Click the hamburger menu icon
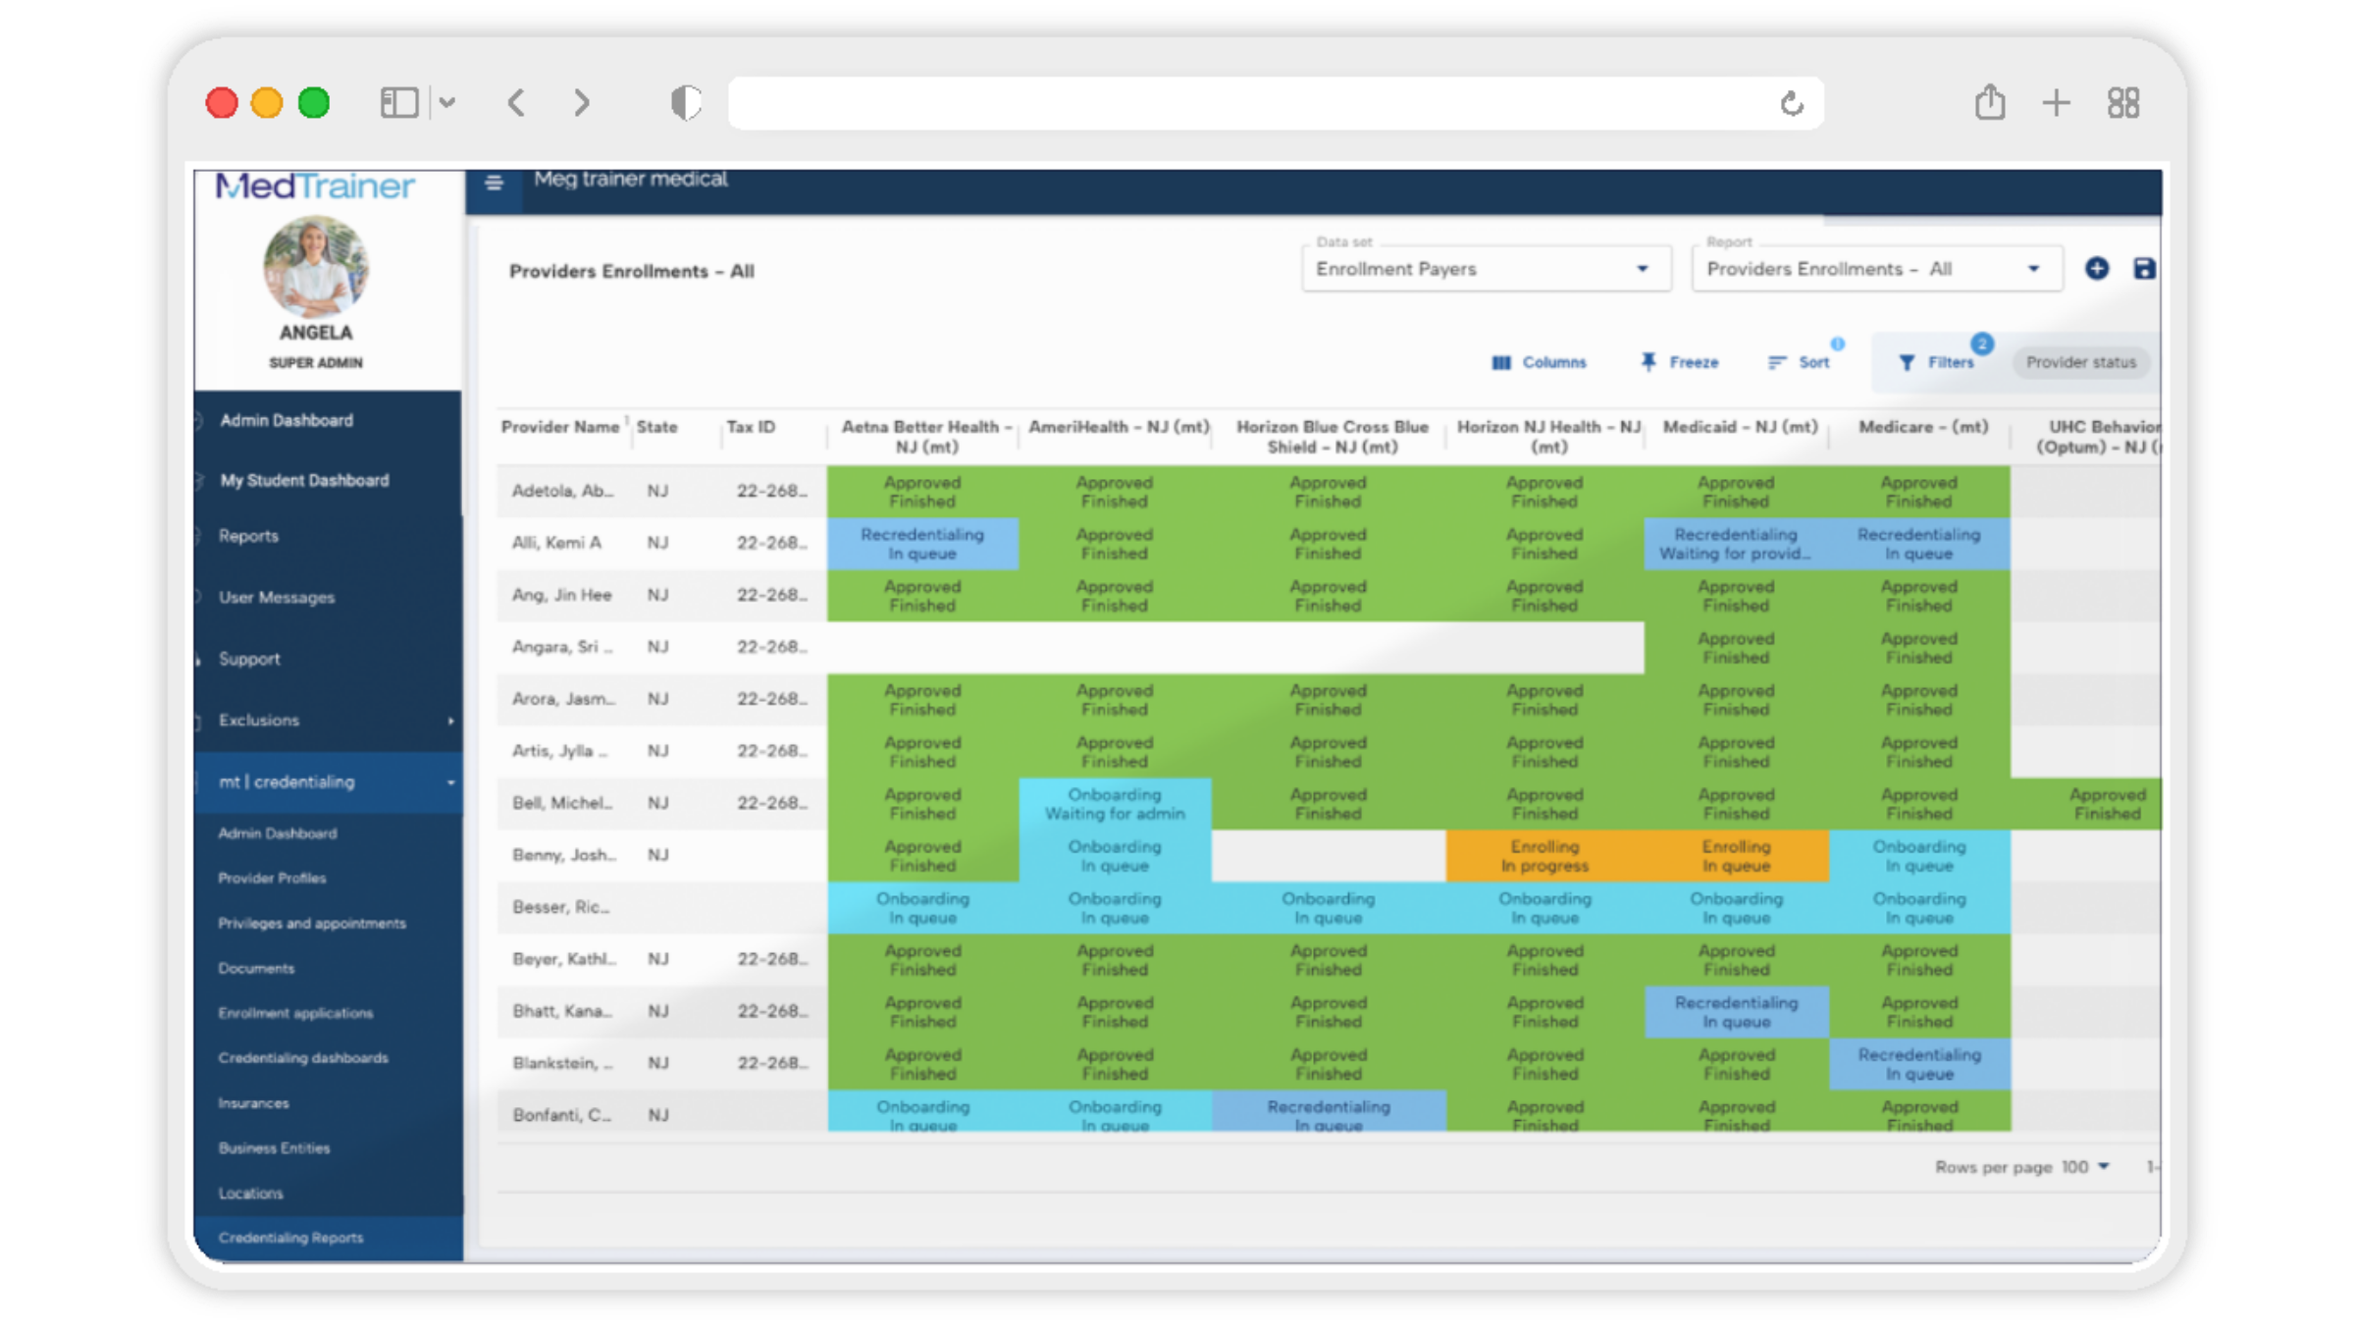Viewport: 2355px width, 1325px height. point(494,183)
